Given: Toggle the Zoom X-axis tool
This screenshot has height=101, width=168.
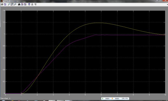Looking at the screenshot, I should (x=12, y=4).
